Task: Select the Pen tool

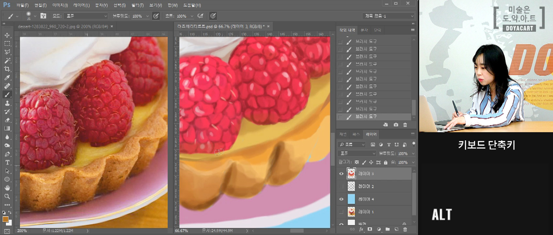Action: coord(7,154)
